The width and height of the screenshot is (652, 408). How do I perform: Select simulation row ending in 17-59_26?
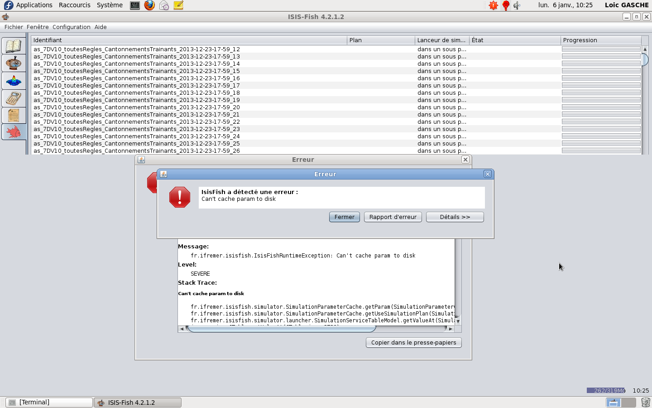pos(336,151)
